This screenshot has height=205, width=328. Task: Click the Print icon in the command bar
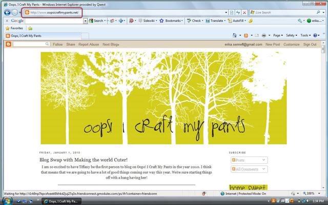click(264, 35)
